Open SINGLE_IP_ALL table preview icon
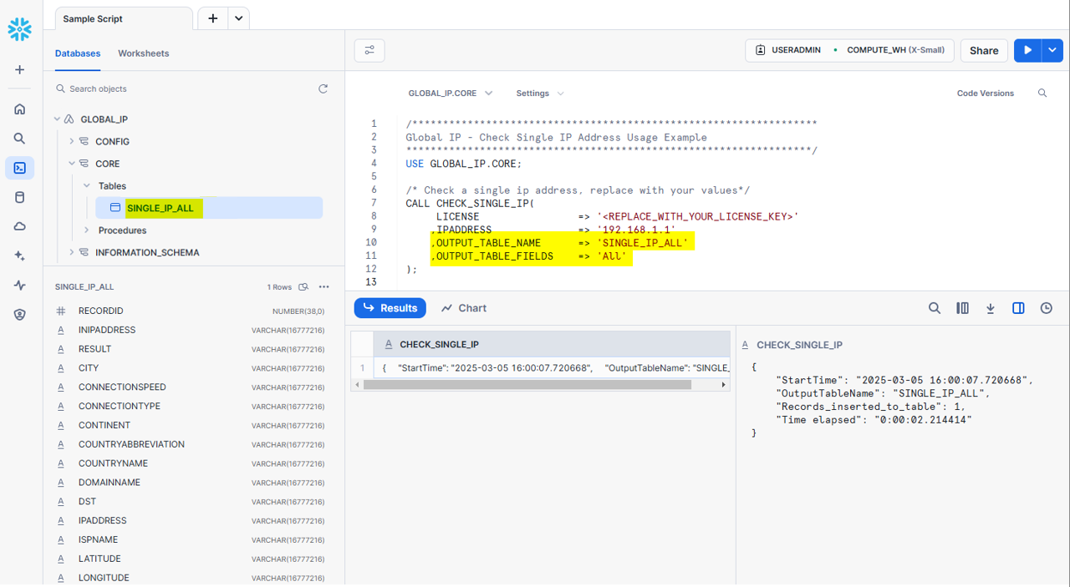 [304, 287]
